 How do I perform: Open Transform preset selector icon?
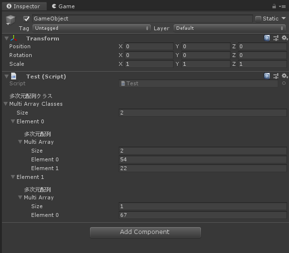click(x=276, y=38)
